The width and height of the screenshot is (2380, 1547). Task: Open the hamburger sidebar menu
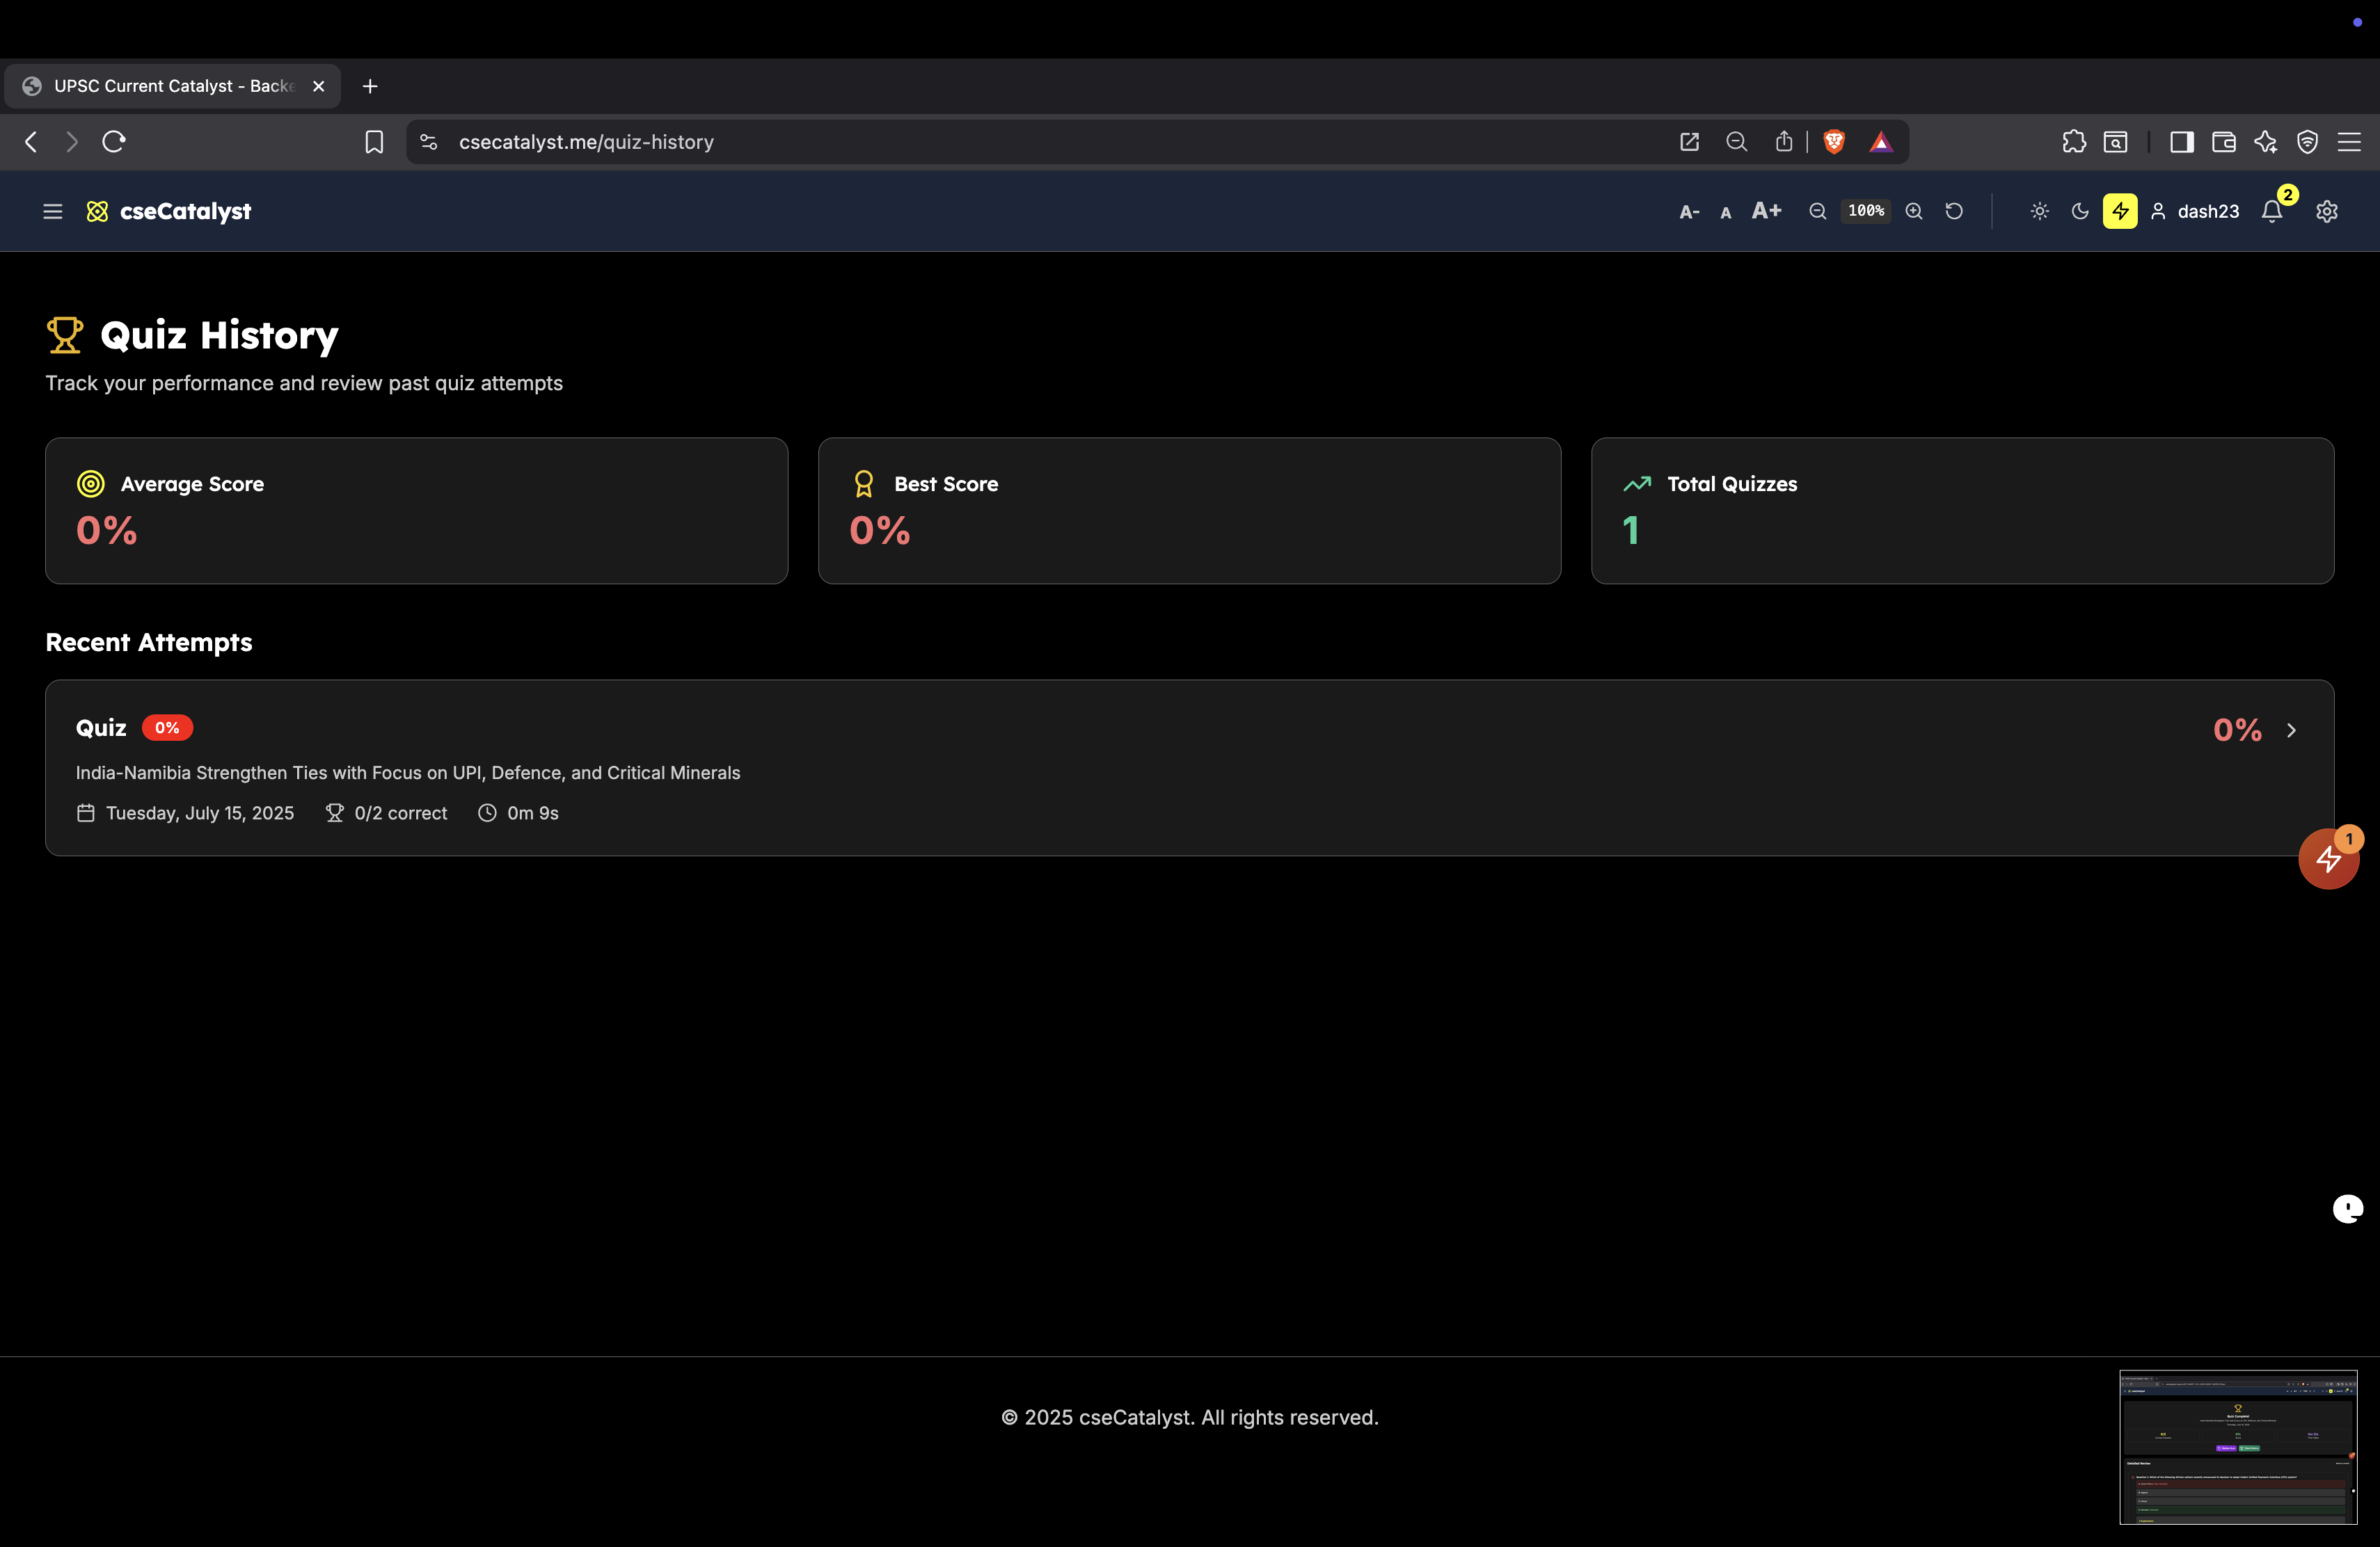[x=52, y=211]
